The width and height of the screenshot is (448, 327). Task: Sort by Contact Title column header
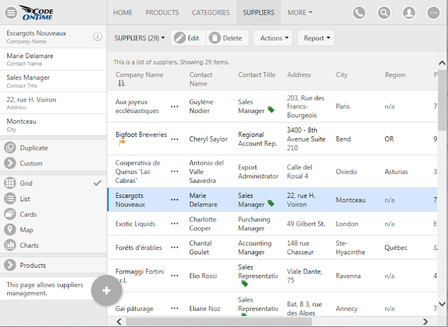[x=257, y=75]
